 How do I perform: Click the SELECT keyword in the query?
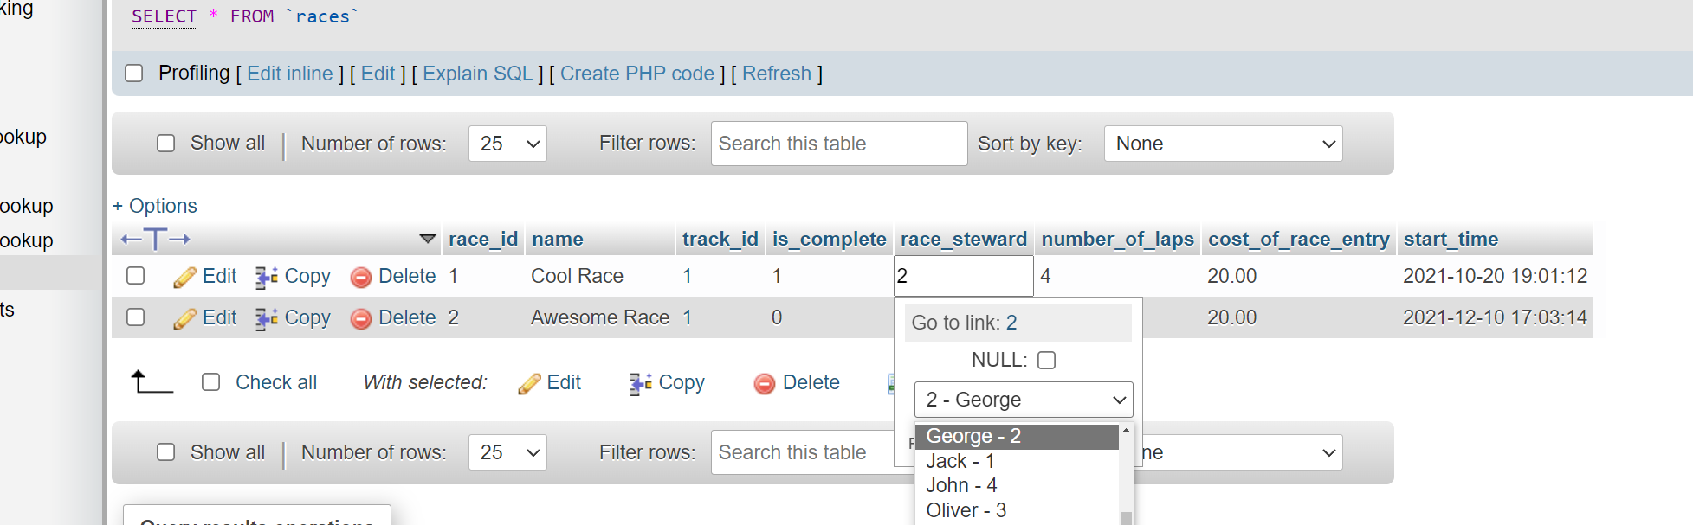click(x=165, y=16)
